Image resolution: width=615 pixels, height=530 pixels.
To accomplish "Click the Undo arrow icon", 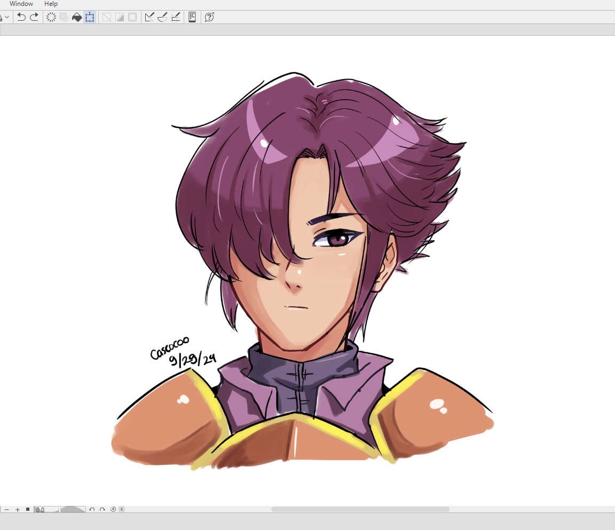I will pyautogui.click(x=21, y=17).
